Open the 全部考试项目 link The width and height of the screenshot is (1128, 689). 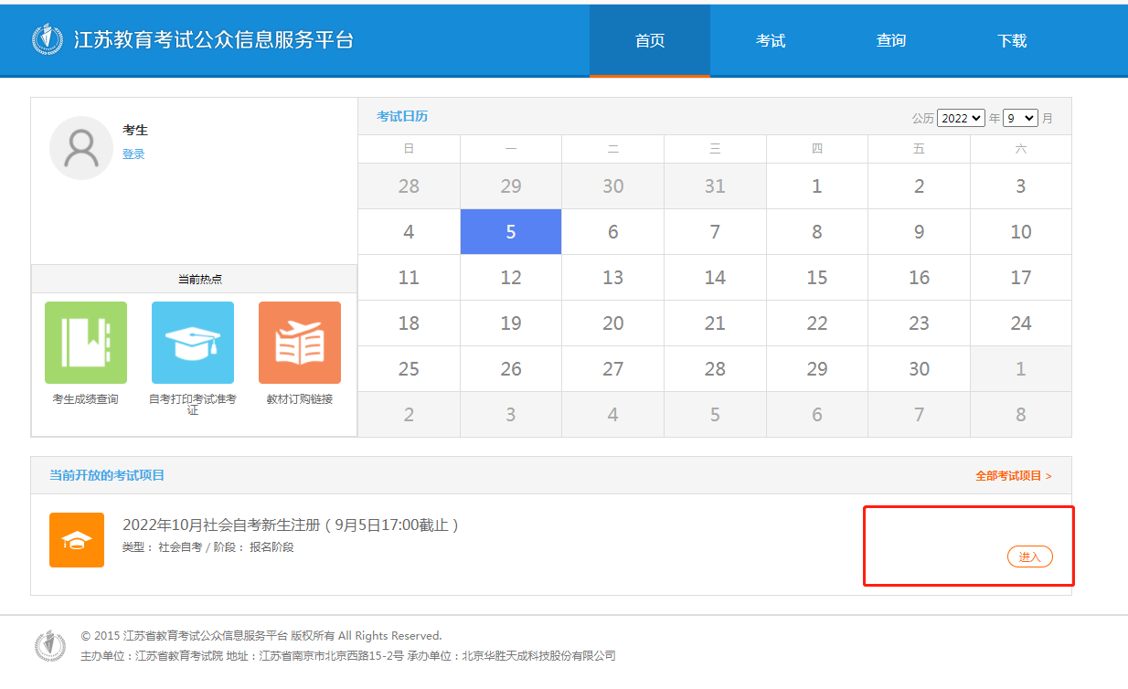click(1013, 476)
